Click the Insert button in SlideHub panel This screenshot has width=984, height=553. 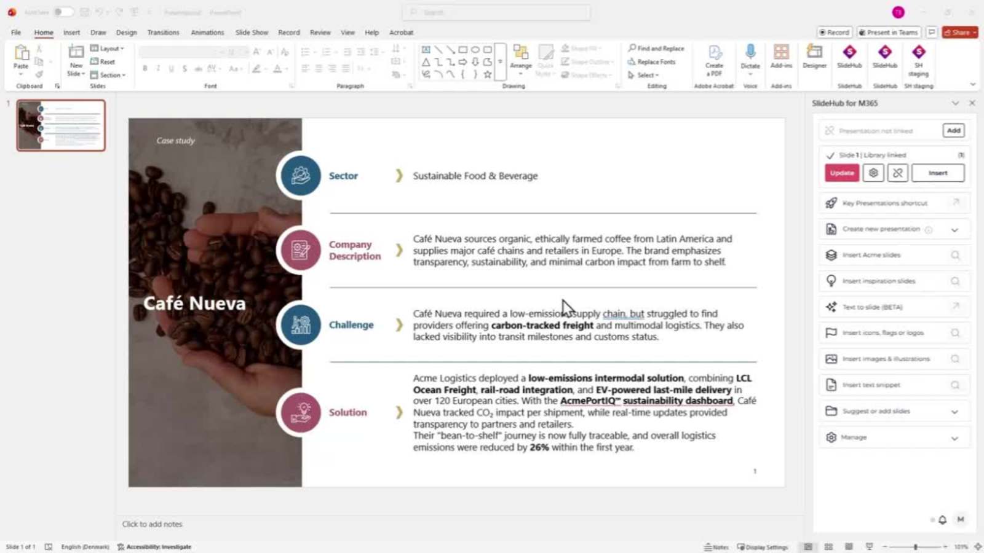pos(938,173)
